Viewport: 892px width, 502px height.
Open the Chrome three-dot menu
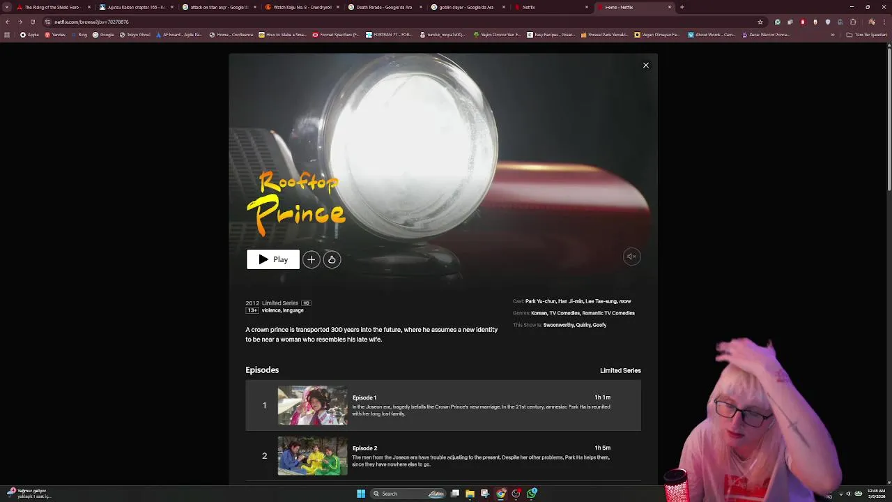pyautogui.click(x=884, y=22)
